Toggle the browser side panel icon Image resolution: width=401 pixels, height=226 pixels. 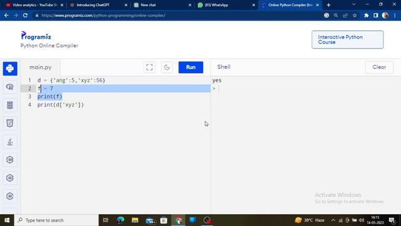pyautogui.click(x=376, y=15)
